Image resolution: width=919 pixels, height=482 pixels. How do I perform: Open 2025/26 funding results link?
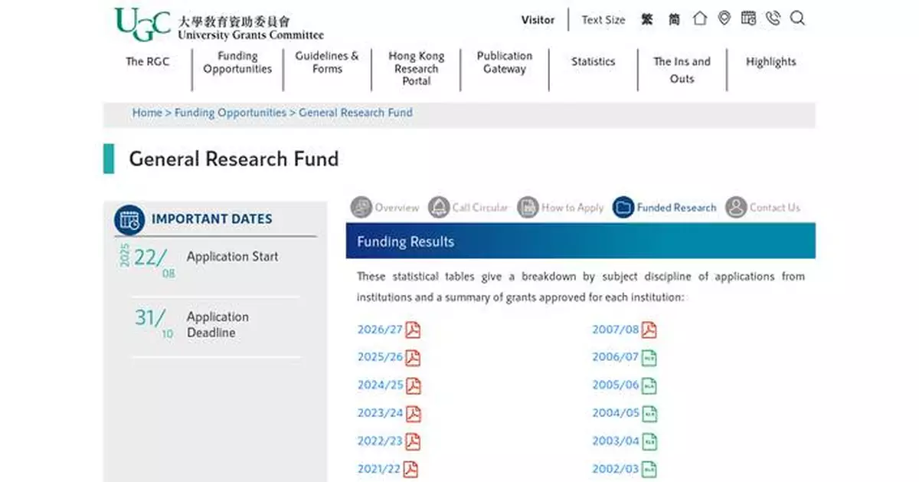(380, 358)
